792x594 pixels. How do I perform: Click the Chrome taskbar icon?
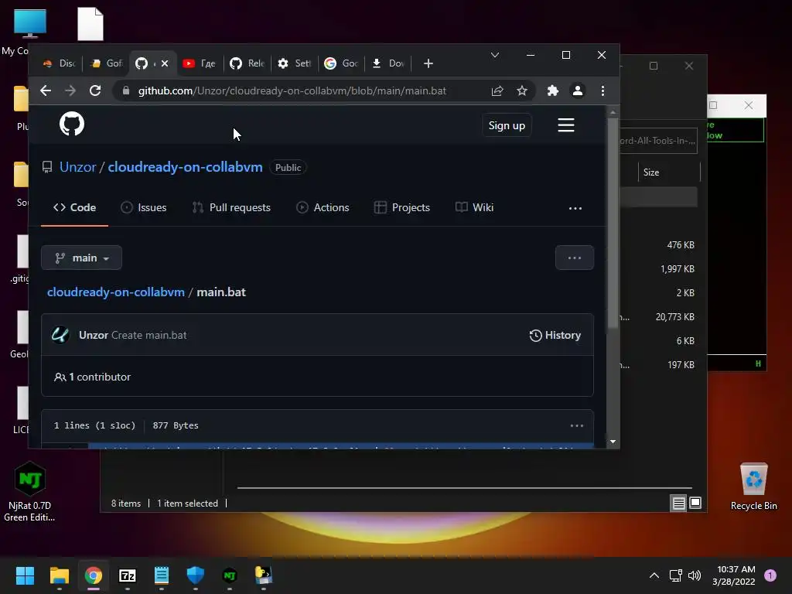pos(94,575)
